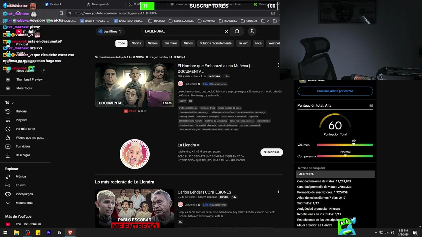The image size is (422, 237).
Task: Select the Videos filter chip
Action: [153, 43]
